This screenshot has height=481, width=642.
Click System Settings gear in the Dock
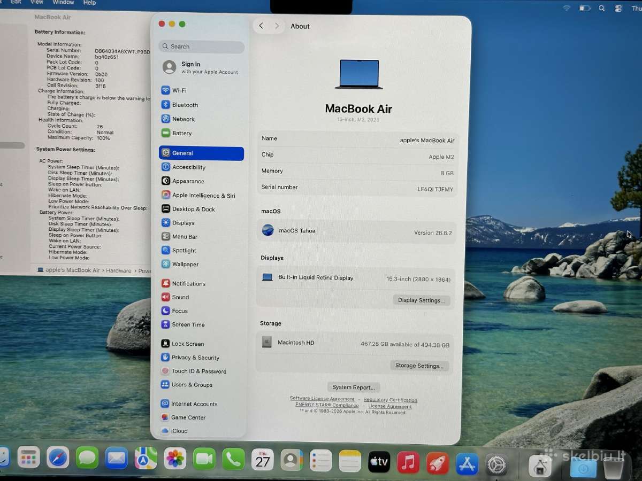click(x=496, y=465)
